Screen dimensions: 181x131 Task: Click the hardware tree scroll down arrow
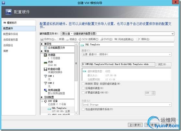pyautogui.click(x=76, y=113)
